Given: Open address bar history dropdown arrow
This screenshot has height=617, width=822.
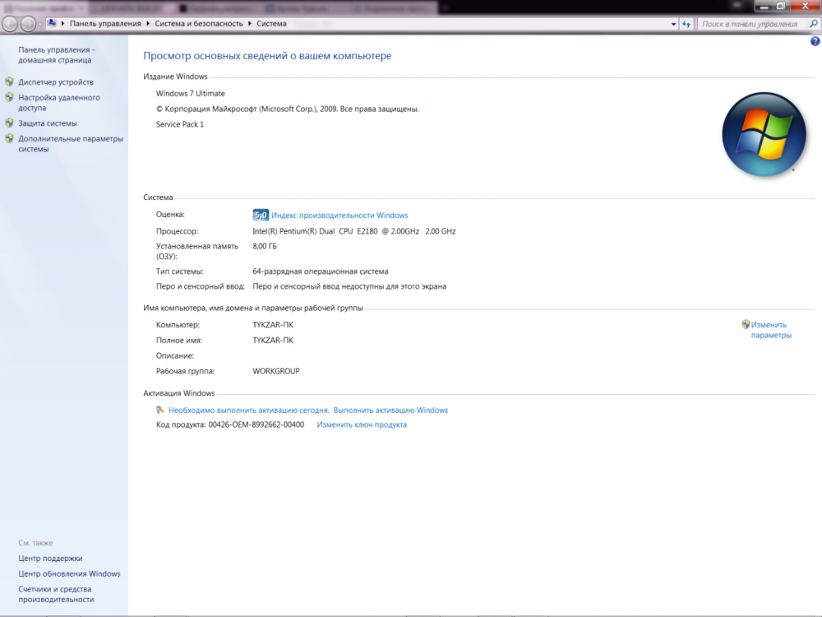Looking at the screenshot, I should [674, 24].
